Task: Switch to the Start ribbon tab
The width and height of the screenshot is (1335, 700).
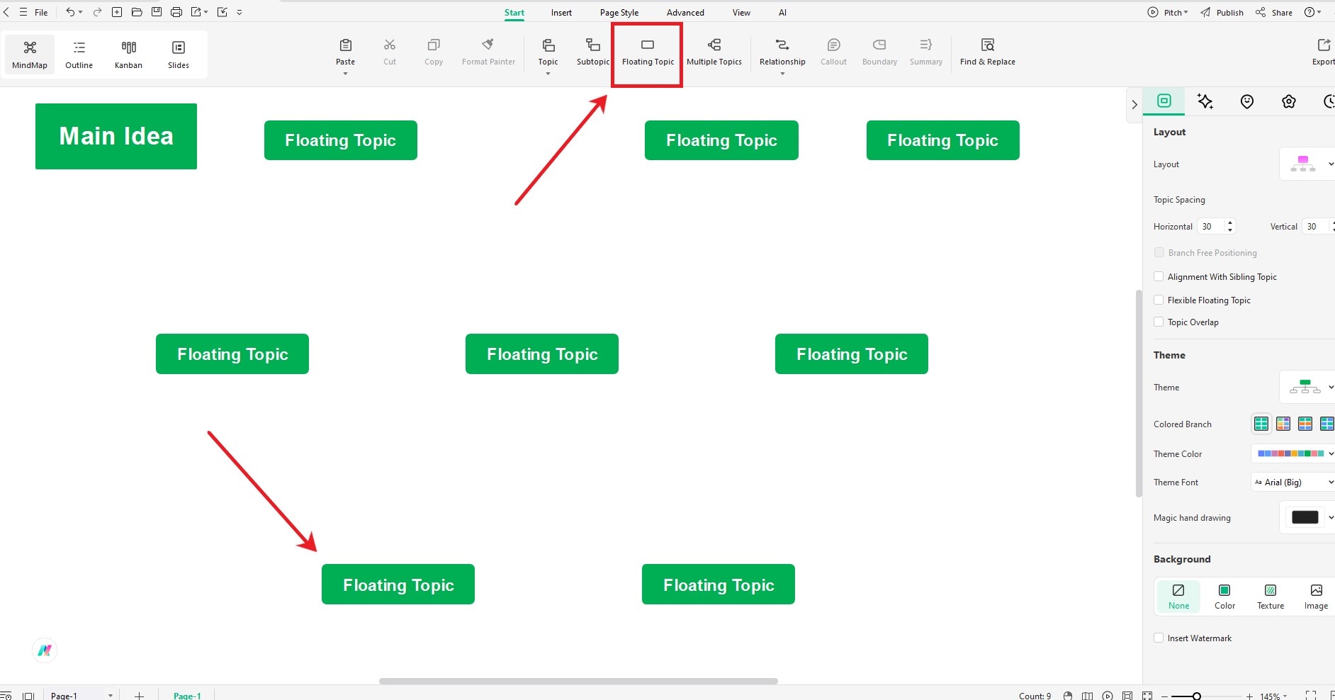Action: 514,12
